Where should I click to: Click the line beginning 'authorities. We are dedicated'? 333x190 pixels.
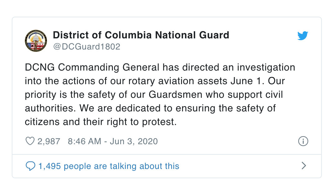click(x=150, y=108)
